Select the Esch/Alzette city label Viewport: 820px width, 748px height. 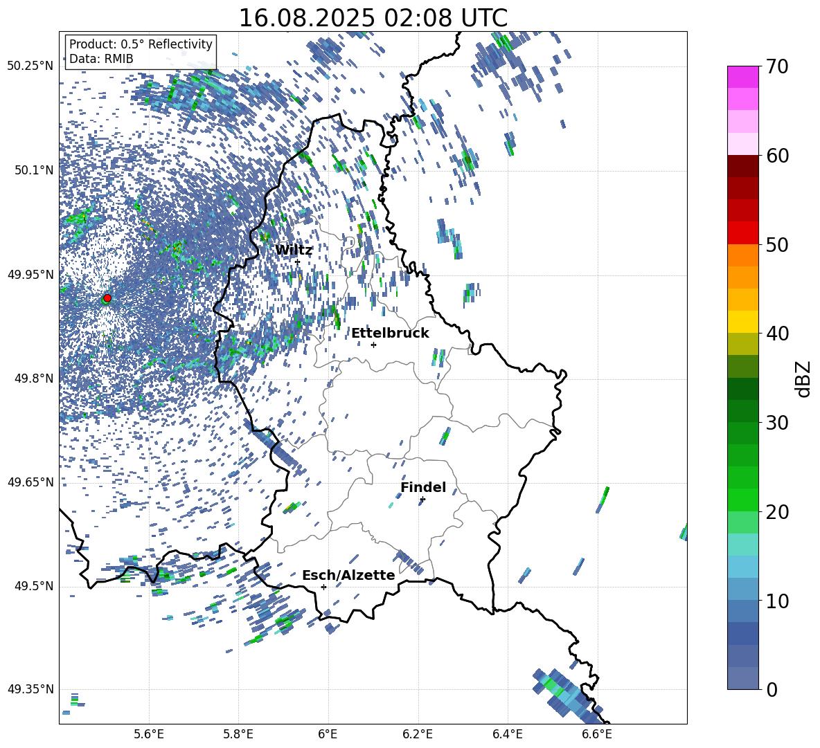click(348, 575)
